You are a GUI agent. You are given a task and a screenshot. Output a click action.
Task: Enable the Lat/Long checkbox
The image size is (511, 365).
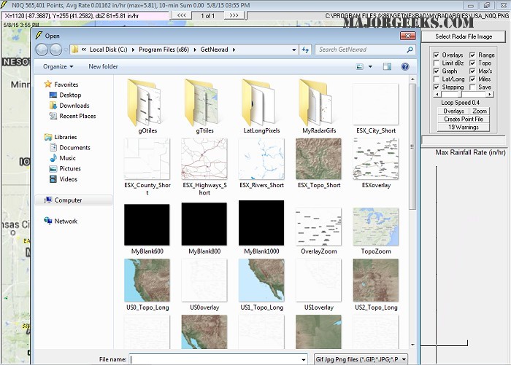click(x=437, y=79)
